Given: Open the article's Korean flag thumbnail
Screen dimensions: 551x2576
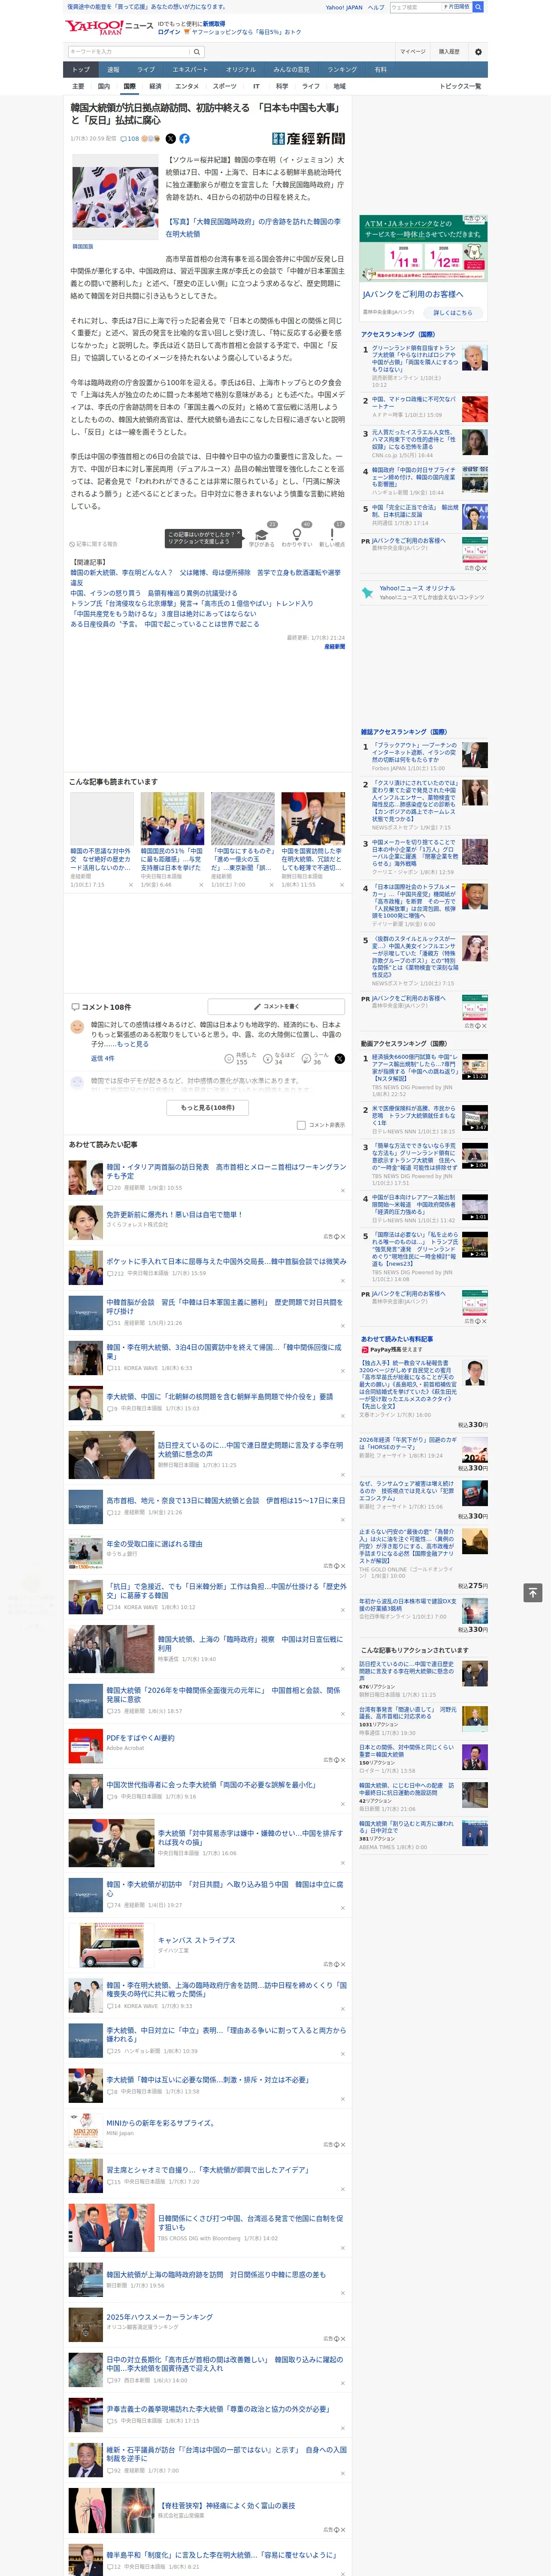Looking at the screenshot, I should (x=115, y=196).
